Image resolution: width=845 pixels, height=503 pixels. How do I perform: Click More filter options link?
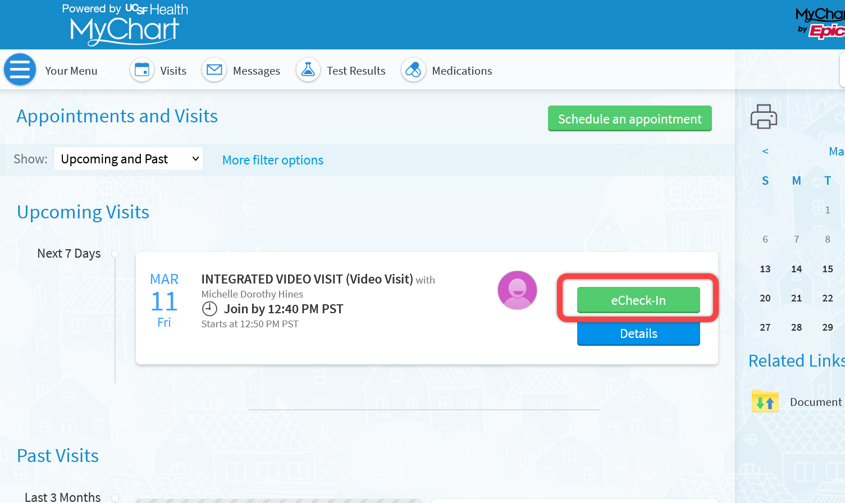(273, 160)
